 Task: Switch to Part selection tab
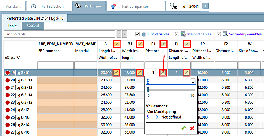[x=49, y=6]
